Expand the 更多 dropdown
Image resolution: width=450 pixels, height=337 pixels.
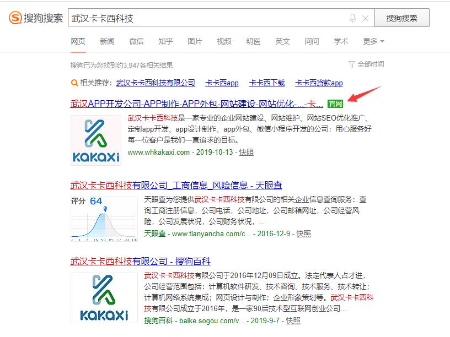(373, 41)
